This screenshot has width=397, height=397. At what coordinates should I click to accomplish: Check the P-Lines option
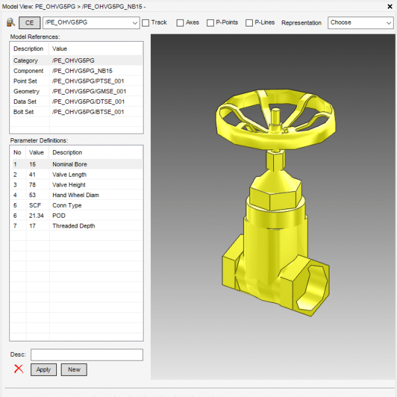pyautogui.click(x=249, y=22)
